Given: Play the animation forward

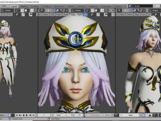Looking at the screenshot, I should (27, 115).
